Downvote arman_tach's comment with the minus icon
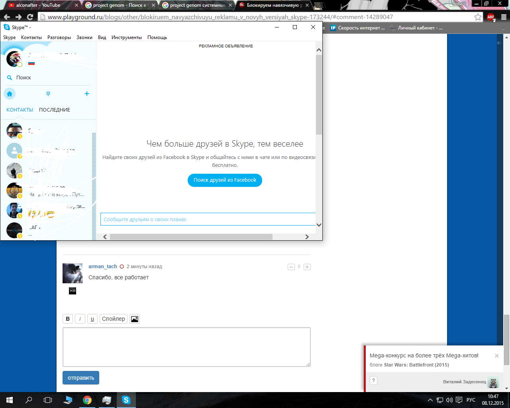This screenshot has width=510, height=408. [x=291, y=267]
